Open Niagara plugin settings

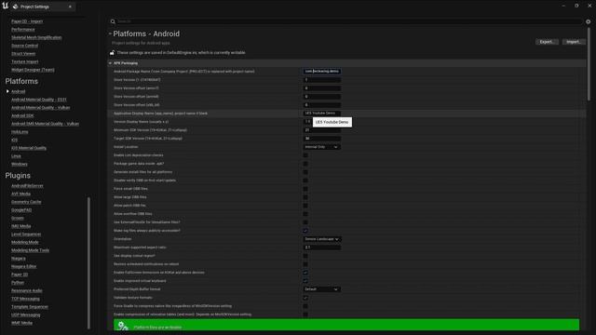coord(19,259)
